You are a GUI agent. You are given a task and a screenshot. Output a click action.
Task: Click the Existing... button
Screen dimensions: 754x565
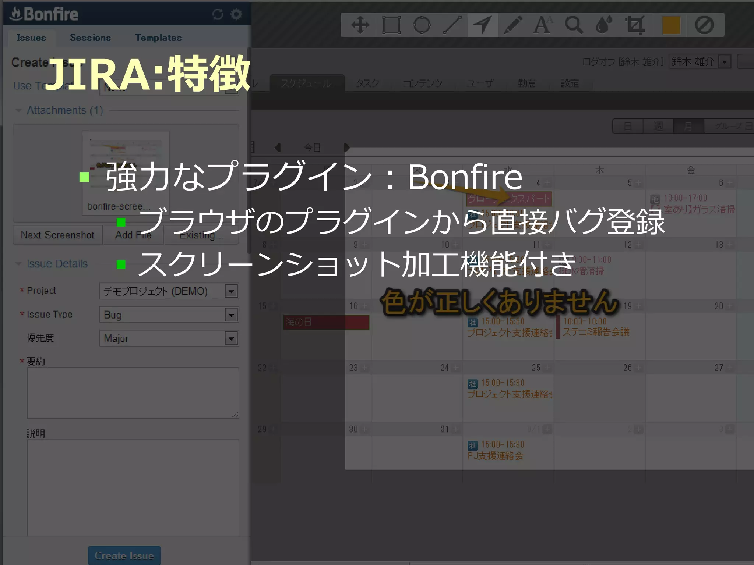click(x=201, y=235)
